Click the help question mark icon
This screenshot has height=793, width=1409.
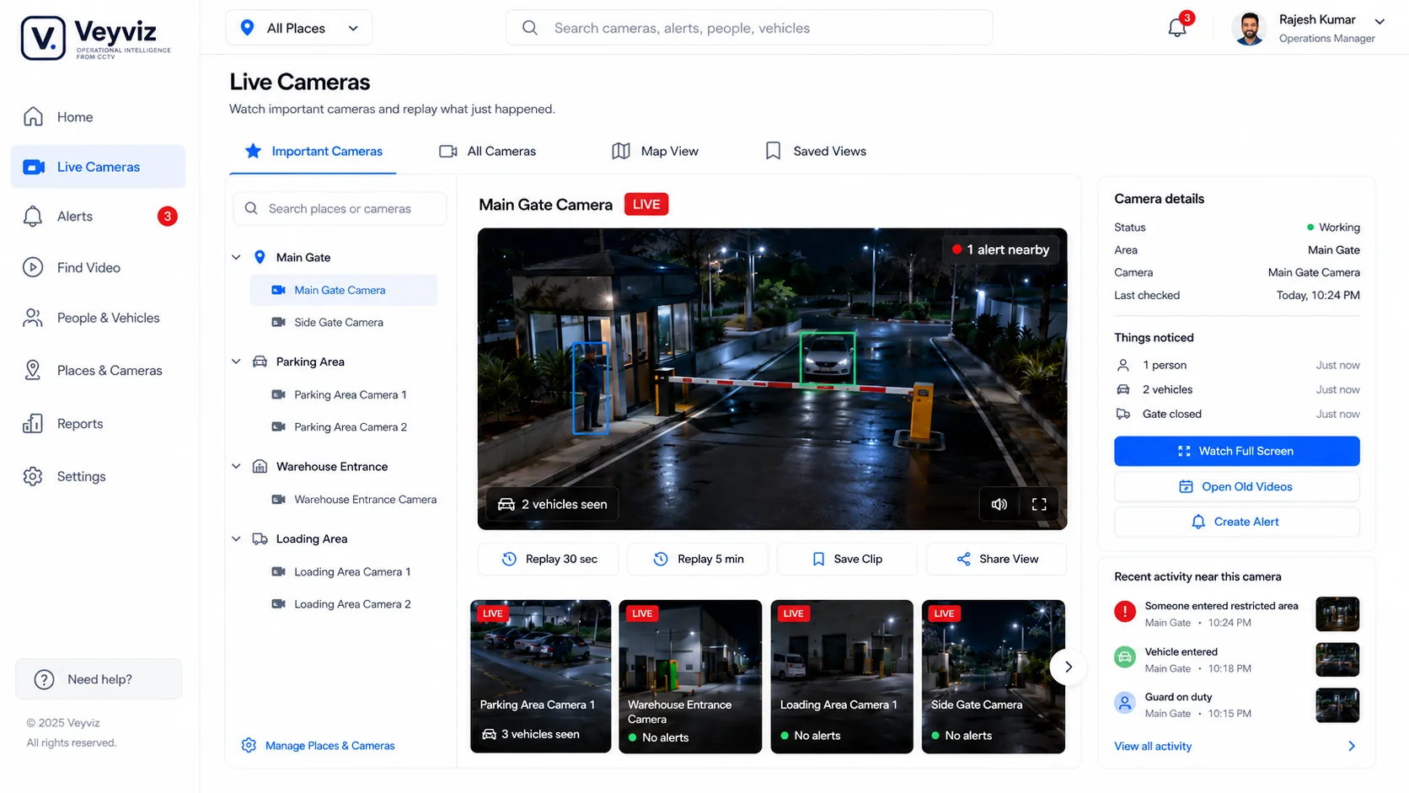coord(44,679)
